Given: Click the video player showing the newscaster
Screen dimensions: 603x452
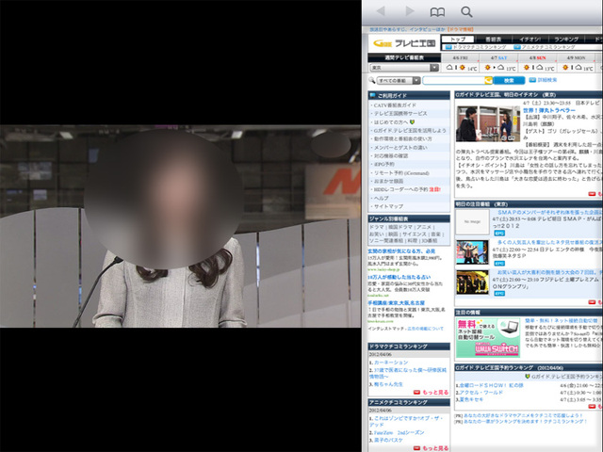Looking at the screenshot, I should point(180,226).
